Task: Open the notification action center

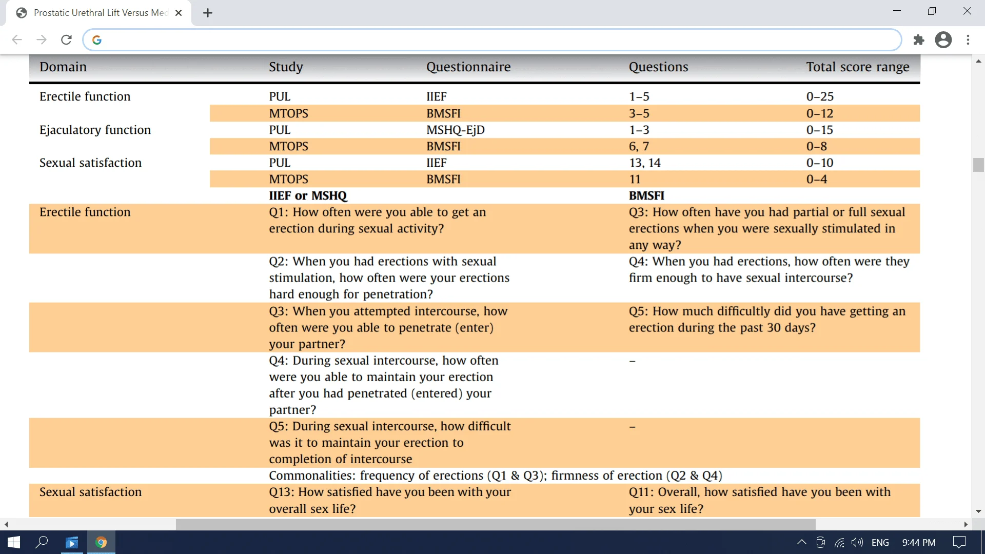Action: pos(959,542)
